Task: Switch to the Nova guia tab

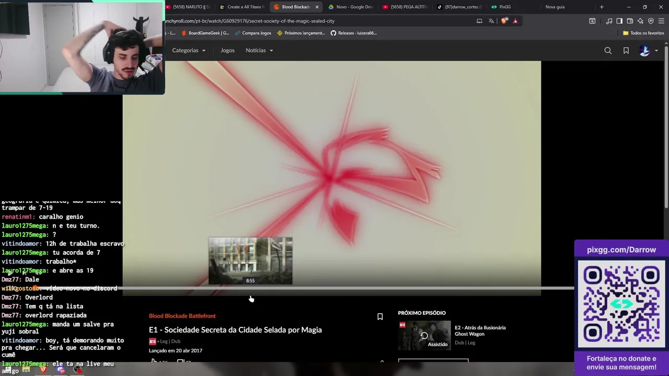Action: (x=555, y=7)
